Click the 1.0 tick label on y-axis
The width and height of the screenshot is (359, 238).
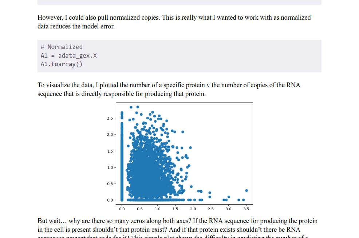click(110, 168)
